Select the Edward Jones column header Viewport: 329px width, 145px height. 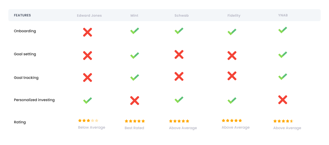coord(89,16)
